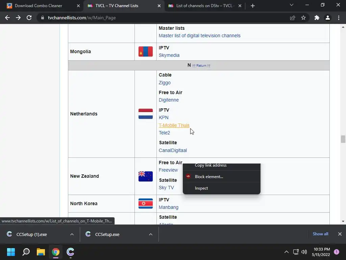Close the TVCL – TV Channel Lists tab
The width and height of the screenshot is (346, 260).
coord(159,6)
